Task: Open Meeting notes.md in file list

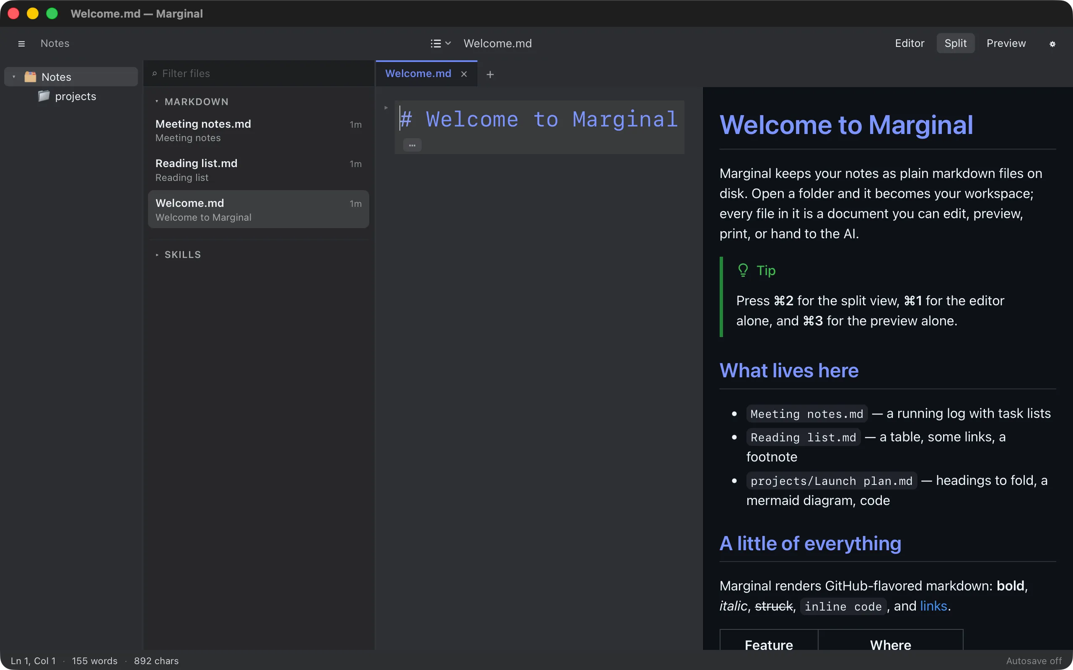Action: click(259, 130)
